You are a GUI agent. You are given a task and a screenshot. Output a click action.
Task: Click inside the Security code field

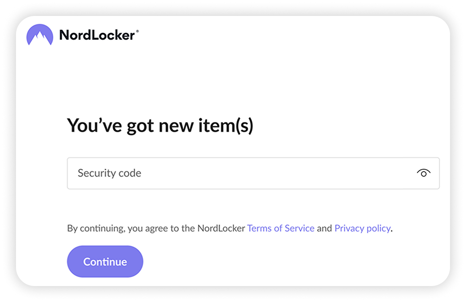219,173
